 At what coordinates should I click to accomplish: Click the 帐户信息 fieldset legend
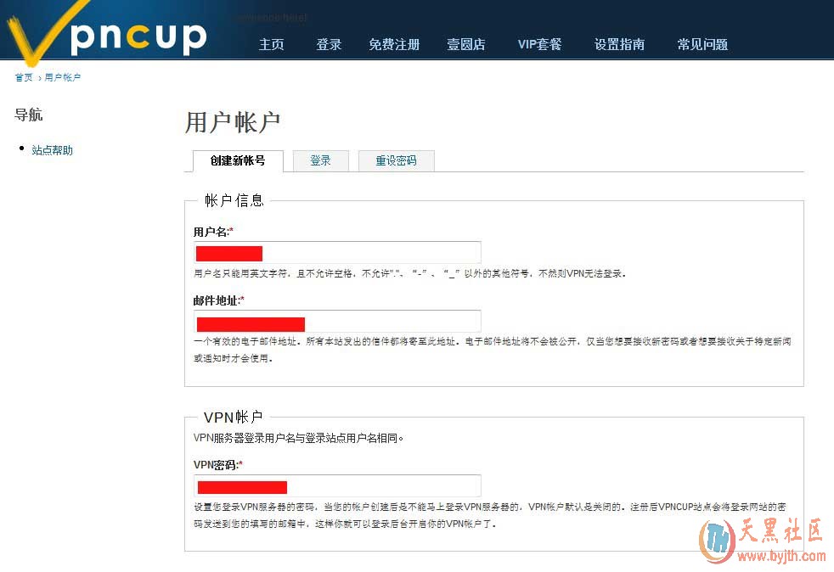pos(234,200)
